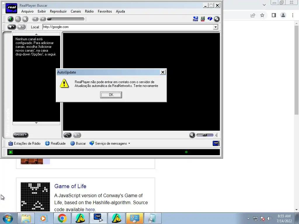Open the RealPlayer Plus icon
This screenshot has width=299, height=224.
[195, 19]
